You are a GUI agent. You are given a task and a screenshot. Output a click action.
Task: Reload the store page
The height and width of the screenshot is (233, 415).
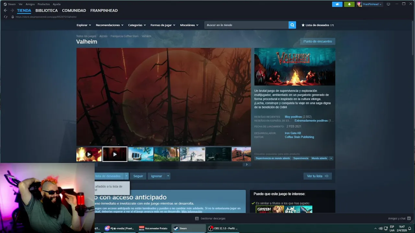tap(6, 17)
